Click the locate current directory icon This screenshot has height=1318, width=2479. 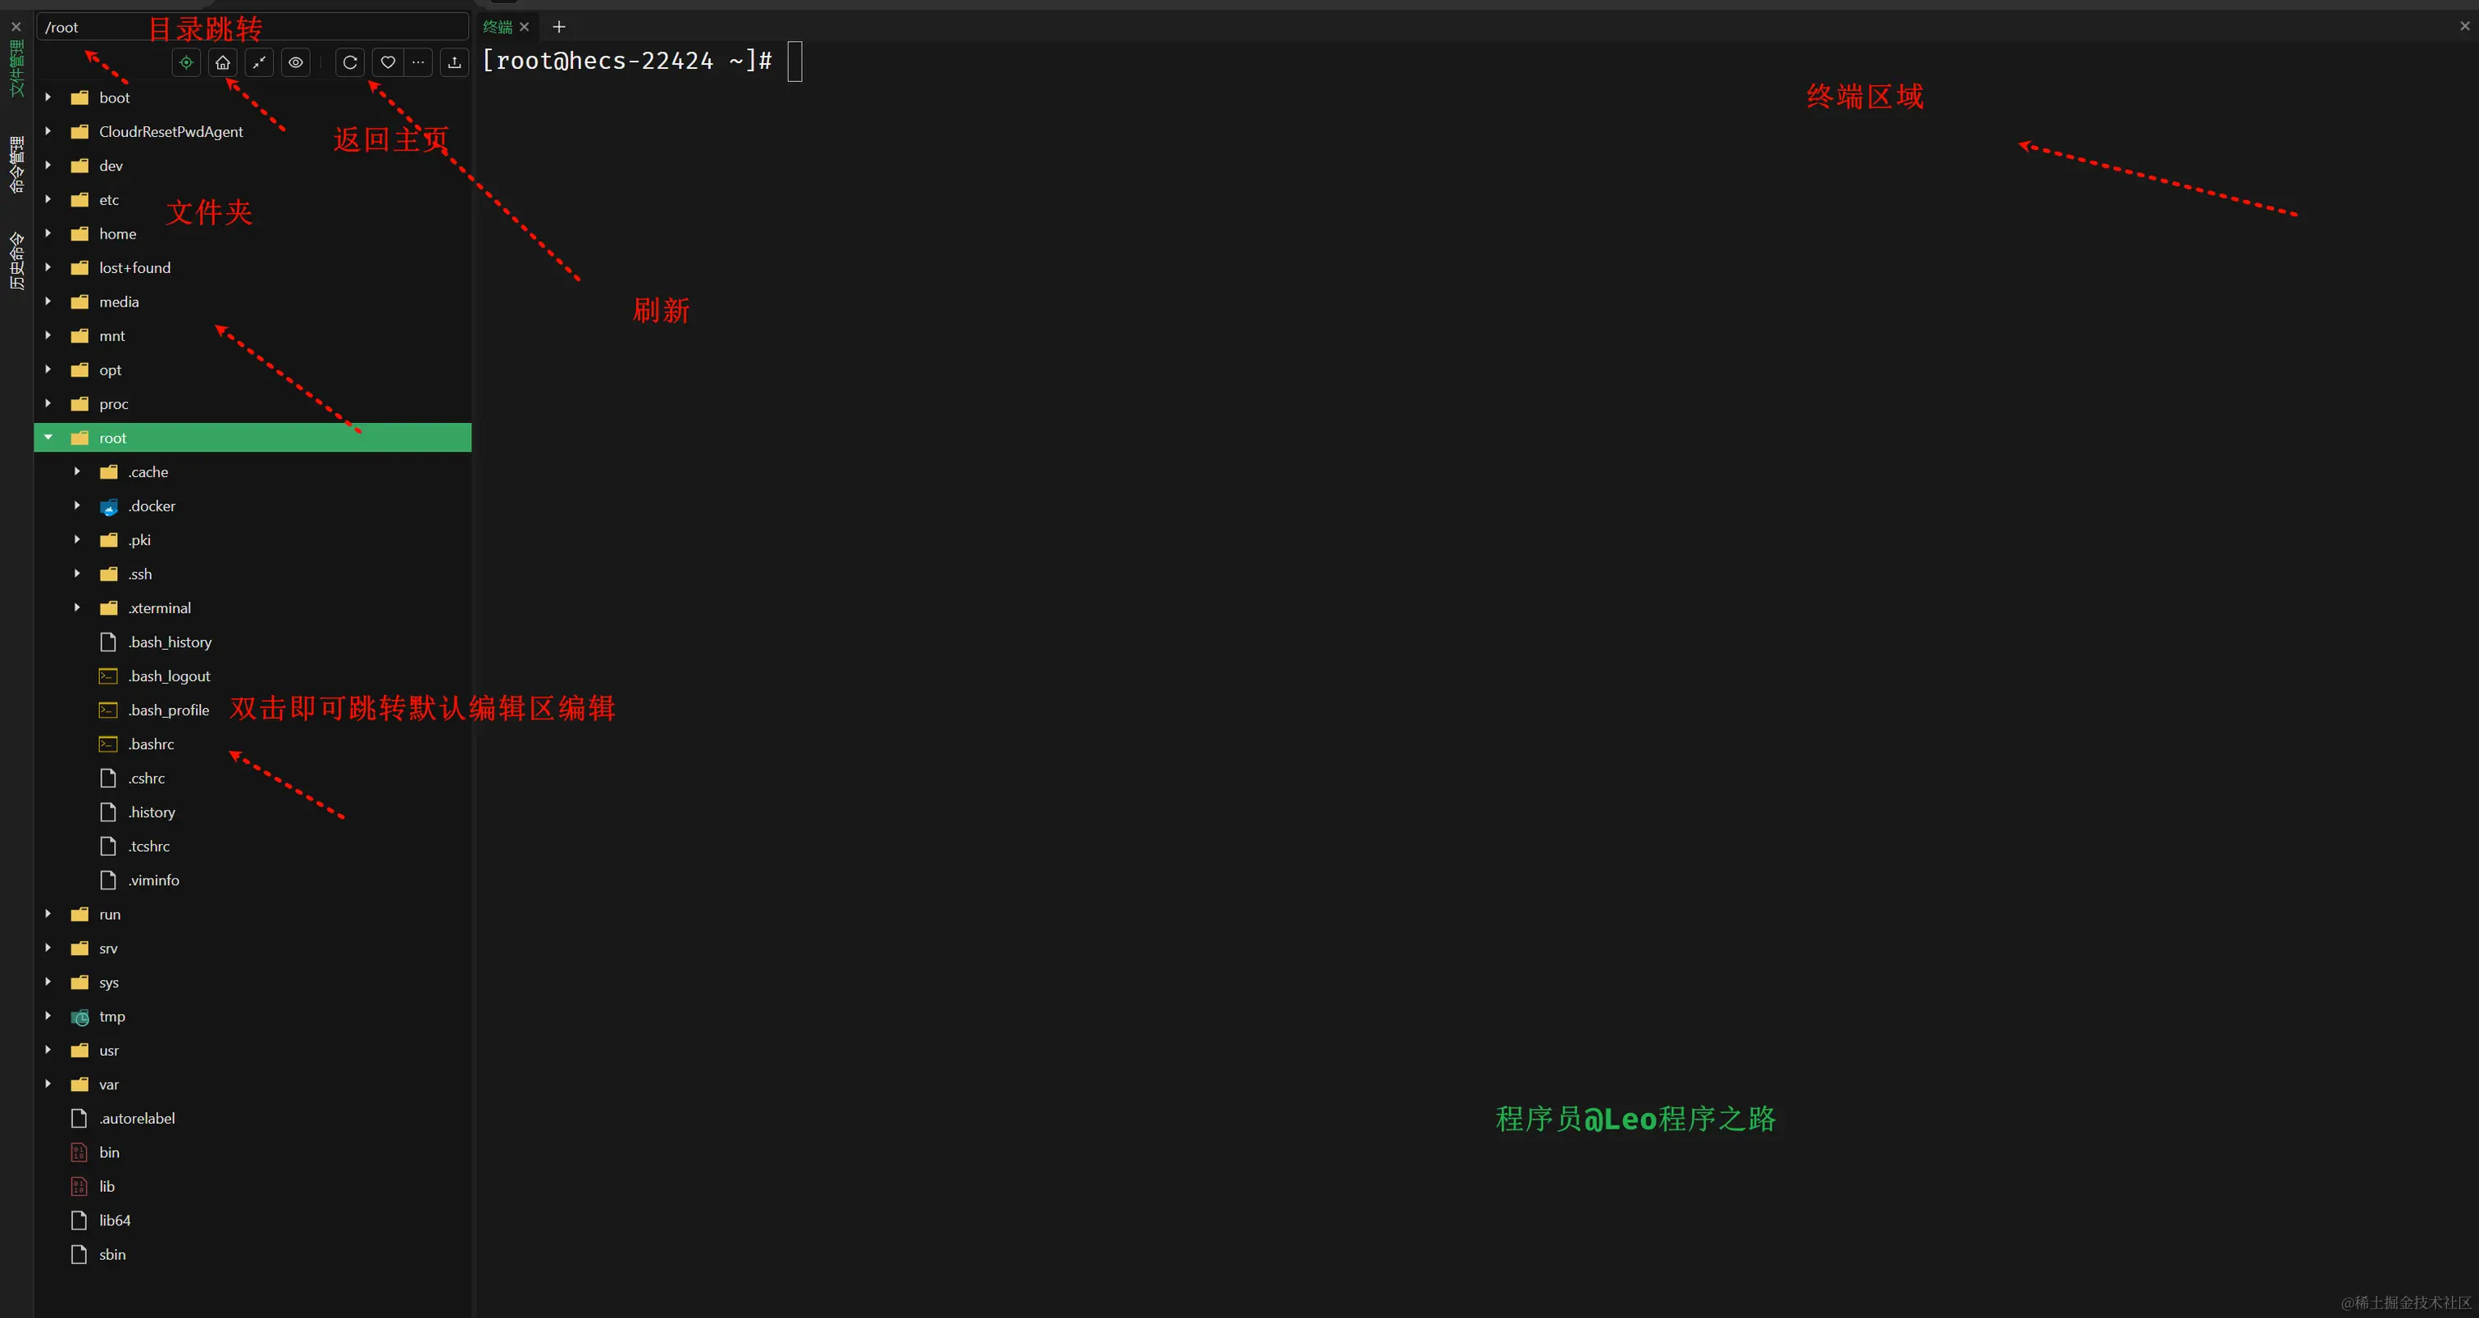[186, 62]
